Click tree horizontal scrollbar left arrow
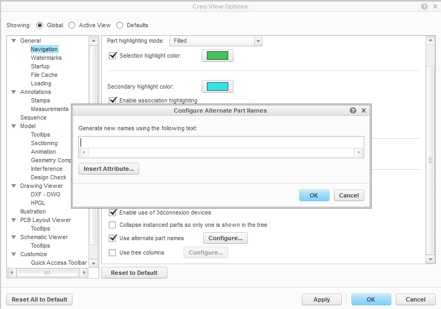Screen dimensions: 441x309 click(x=12, y=272)
